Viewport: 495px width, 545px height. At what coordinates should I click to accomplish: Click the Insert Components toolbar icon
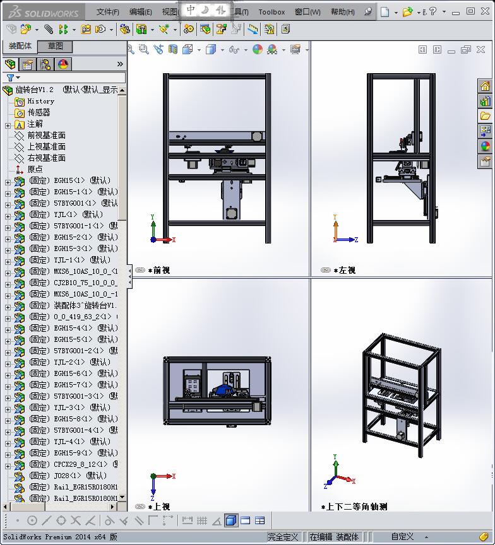25,30
